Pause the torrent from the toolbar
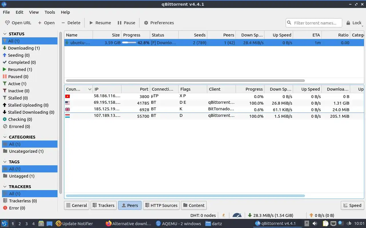 click(126, 23)
